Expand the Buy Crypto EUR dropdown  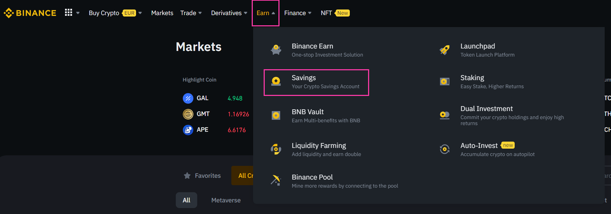(x=115, y=13)
